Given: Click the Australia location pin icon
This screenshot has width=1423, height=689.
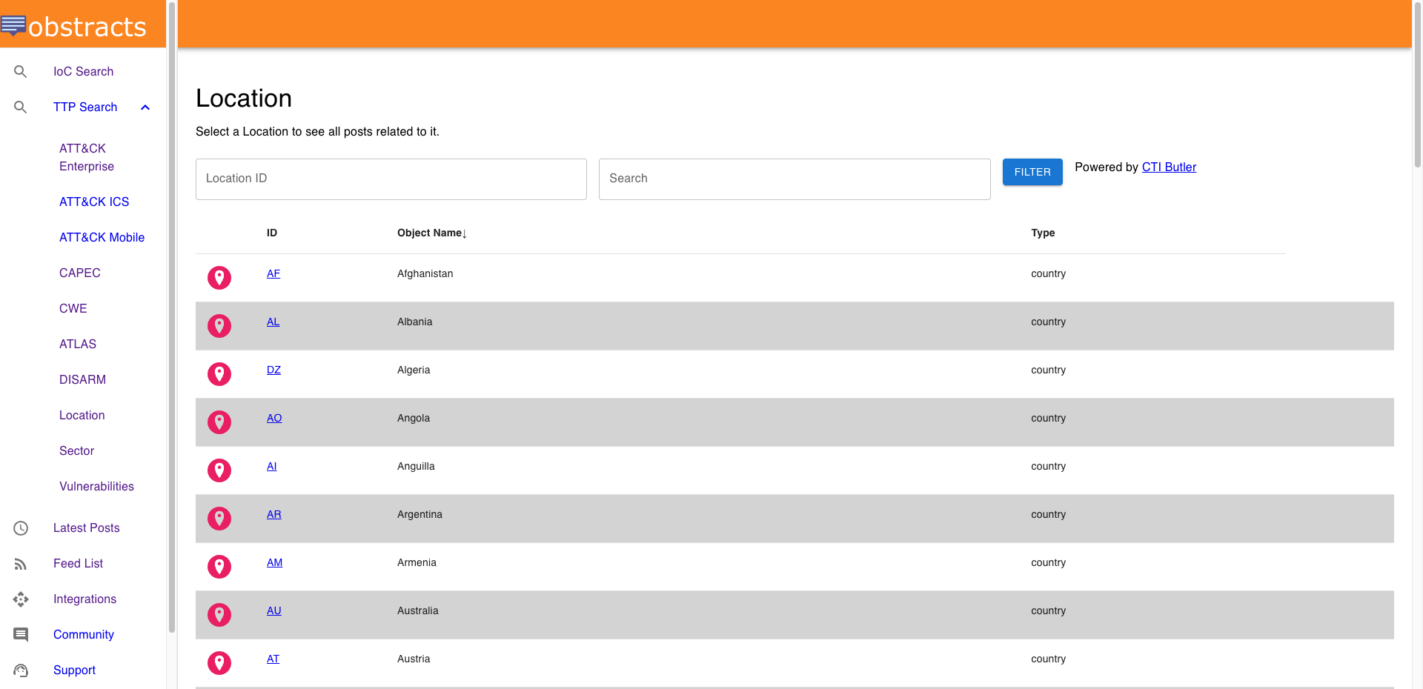Looking at the screenshot, I should (219, 615).
